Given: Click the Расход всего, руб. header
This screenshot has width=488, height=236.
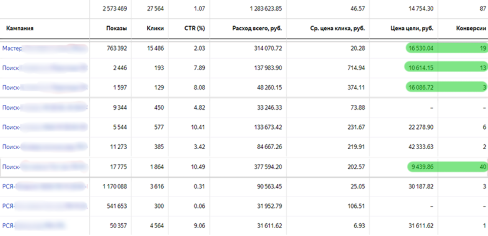Looking at the screenshot, I should [257, 28].
